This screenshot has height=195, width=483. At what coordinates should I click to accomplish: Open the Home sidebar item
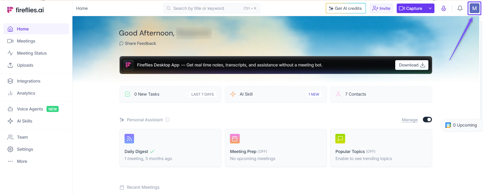[36, 29]
